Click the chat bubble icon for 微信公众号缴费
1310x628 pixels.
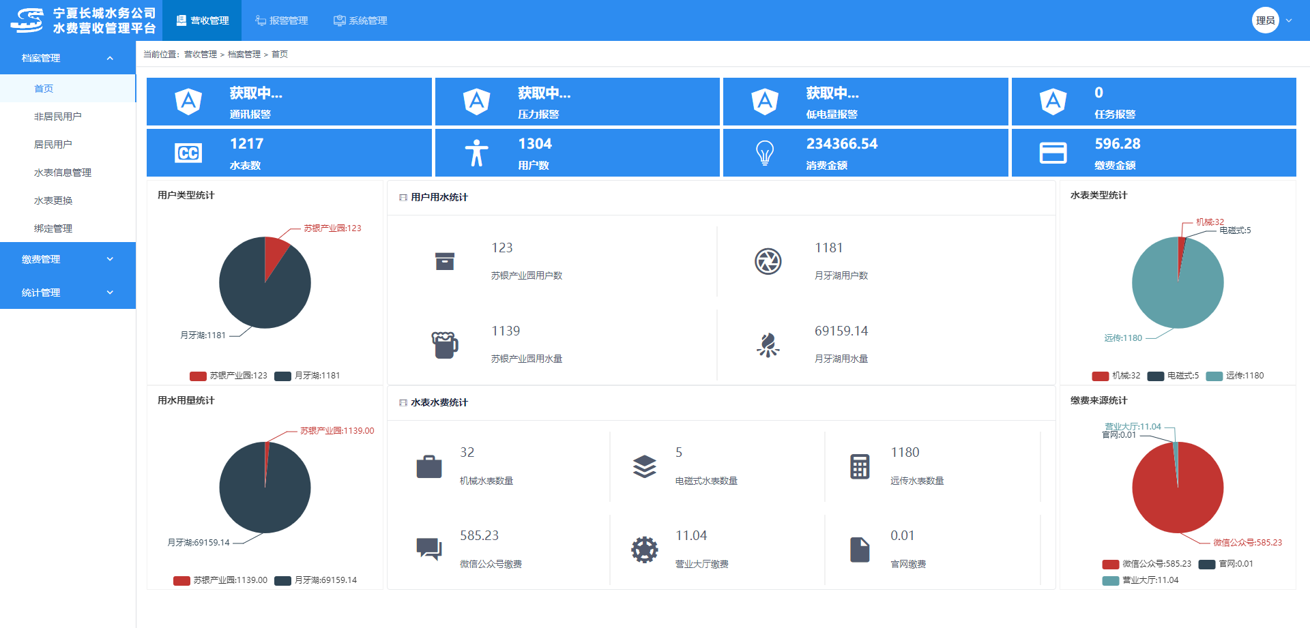[x=429, y=549]
